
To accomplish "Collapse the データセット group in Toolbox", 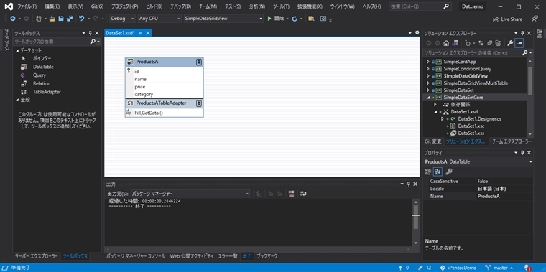I will pyautogui.click(x=17, y=50).
